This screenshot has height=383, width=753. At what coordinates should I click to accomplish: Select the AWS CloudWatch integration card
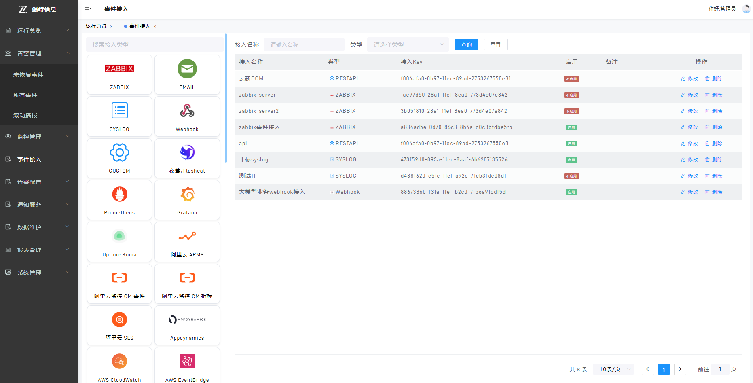119,365
